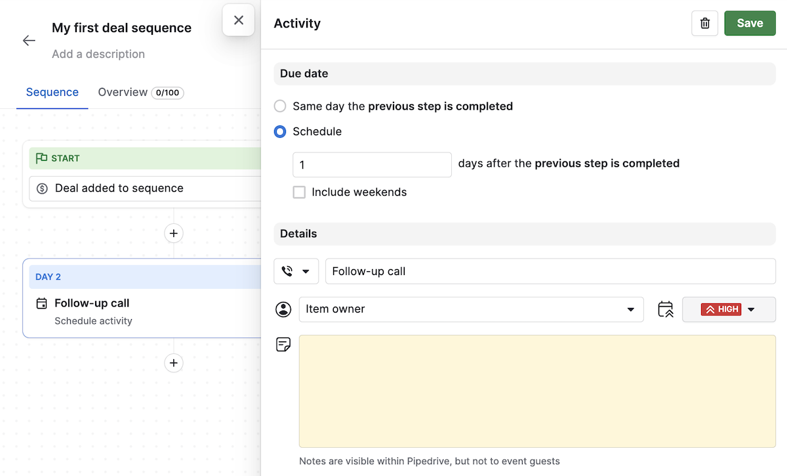Image resolution: width=787 pixels, height=476 pixels.
Task: Click the red HIGH priority badge
Action: coord(721,309)
